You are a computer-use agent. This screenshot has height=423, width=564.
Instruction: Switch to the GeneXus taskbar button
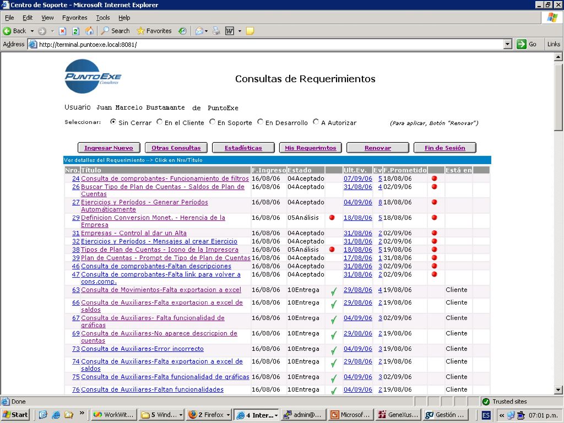[398, 415]
